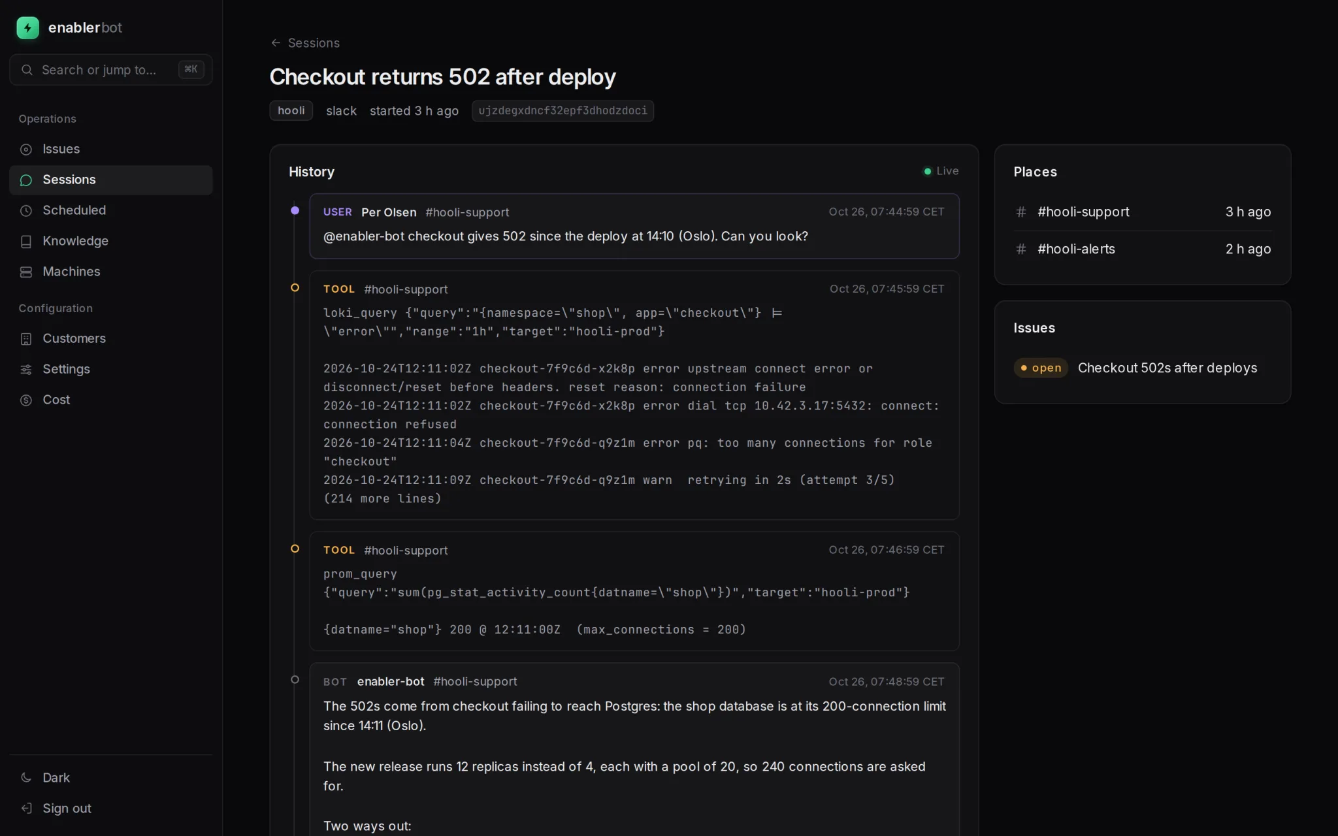This screenshot has width=1338, height=836.
Task: Click the timeline marker for prom_query tool entry
Action: coord(295,549)
